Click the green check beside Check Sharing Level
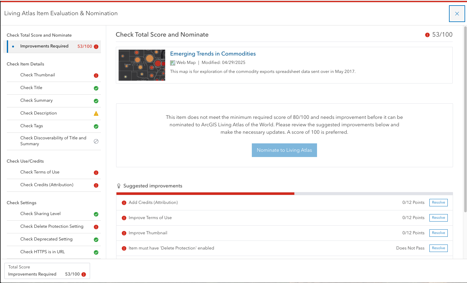 [x=96, y=214]
